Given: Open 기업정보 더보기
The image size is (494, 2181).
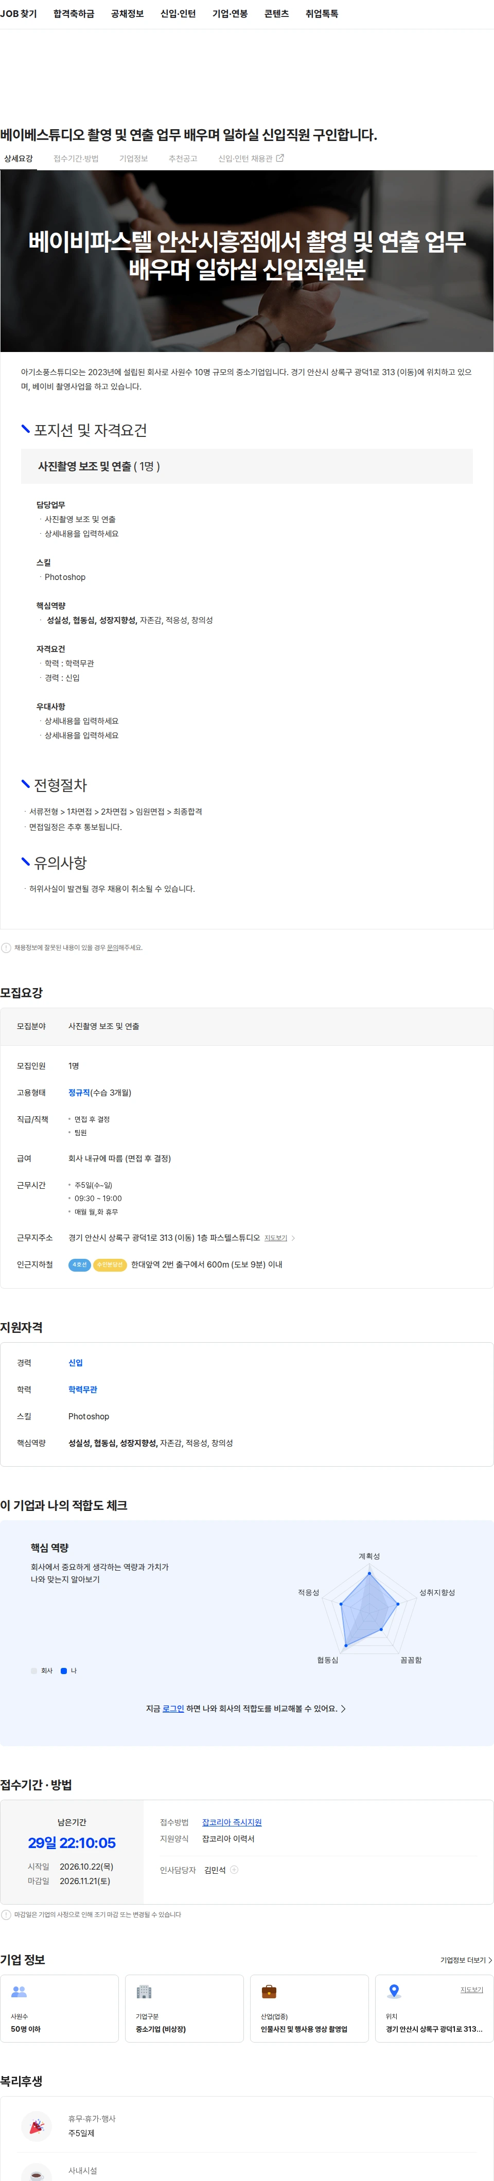Looking at the screenshot, I should (x=465, y=1960).
